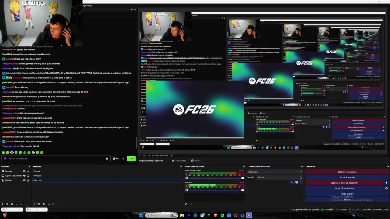Remove the selected scene with trash icon
Screen dimensions: 390x219
pos(39,204)
